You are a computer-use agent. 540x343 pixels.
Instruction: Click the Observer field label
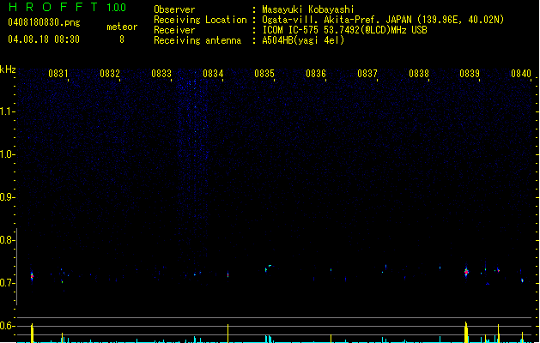(x=174, y=9)
